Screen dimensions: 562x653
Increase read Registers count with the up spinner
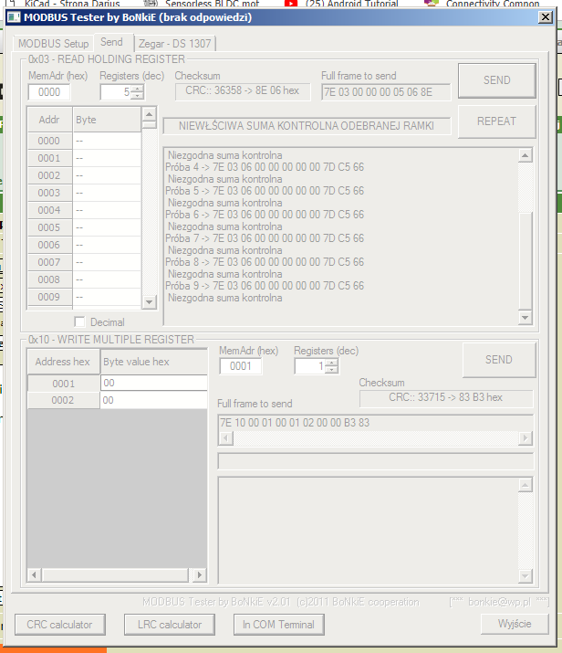tap(137, 89)
